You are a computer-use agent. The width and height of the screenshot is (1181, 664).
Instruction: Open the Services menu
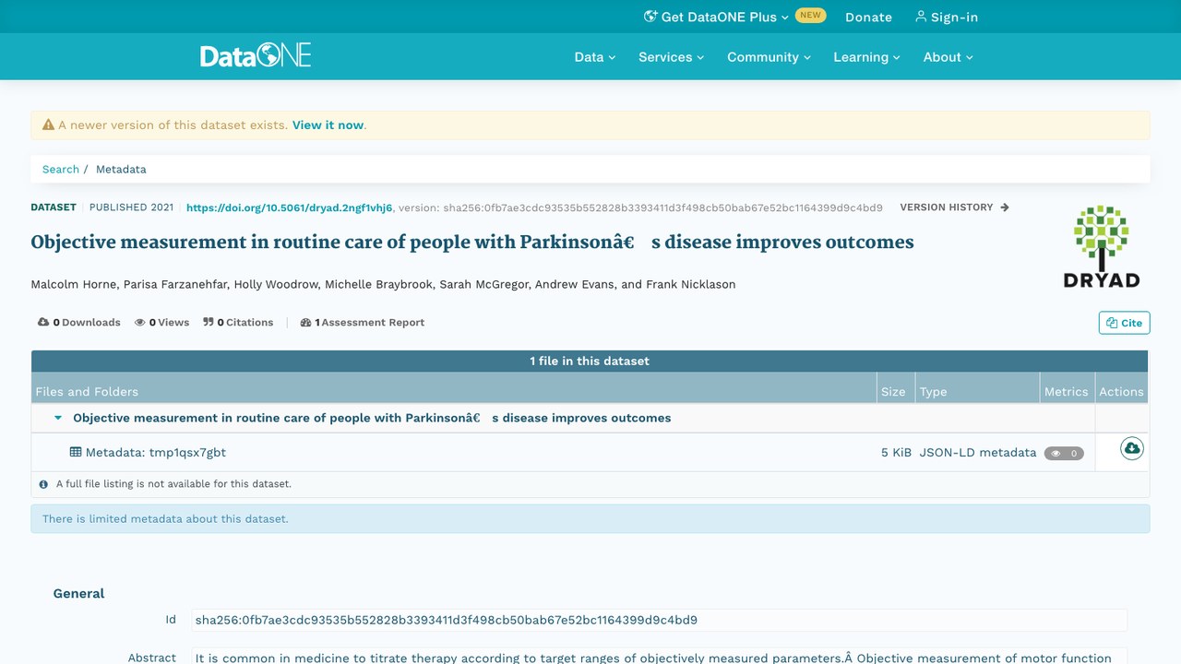click(x=671, y=56)
